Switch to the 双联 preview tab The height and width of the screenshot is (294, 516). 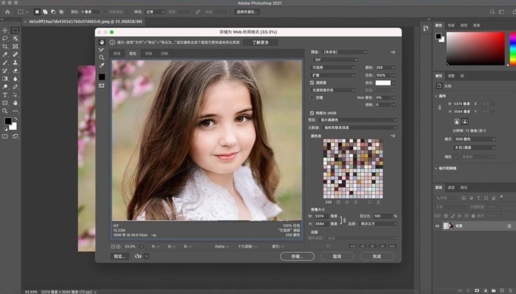pyautogui.click(x=148, y=53)
